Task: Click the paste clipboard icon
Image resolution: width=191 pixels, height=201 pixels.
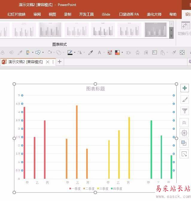Action: (x=163, y=53)
